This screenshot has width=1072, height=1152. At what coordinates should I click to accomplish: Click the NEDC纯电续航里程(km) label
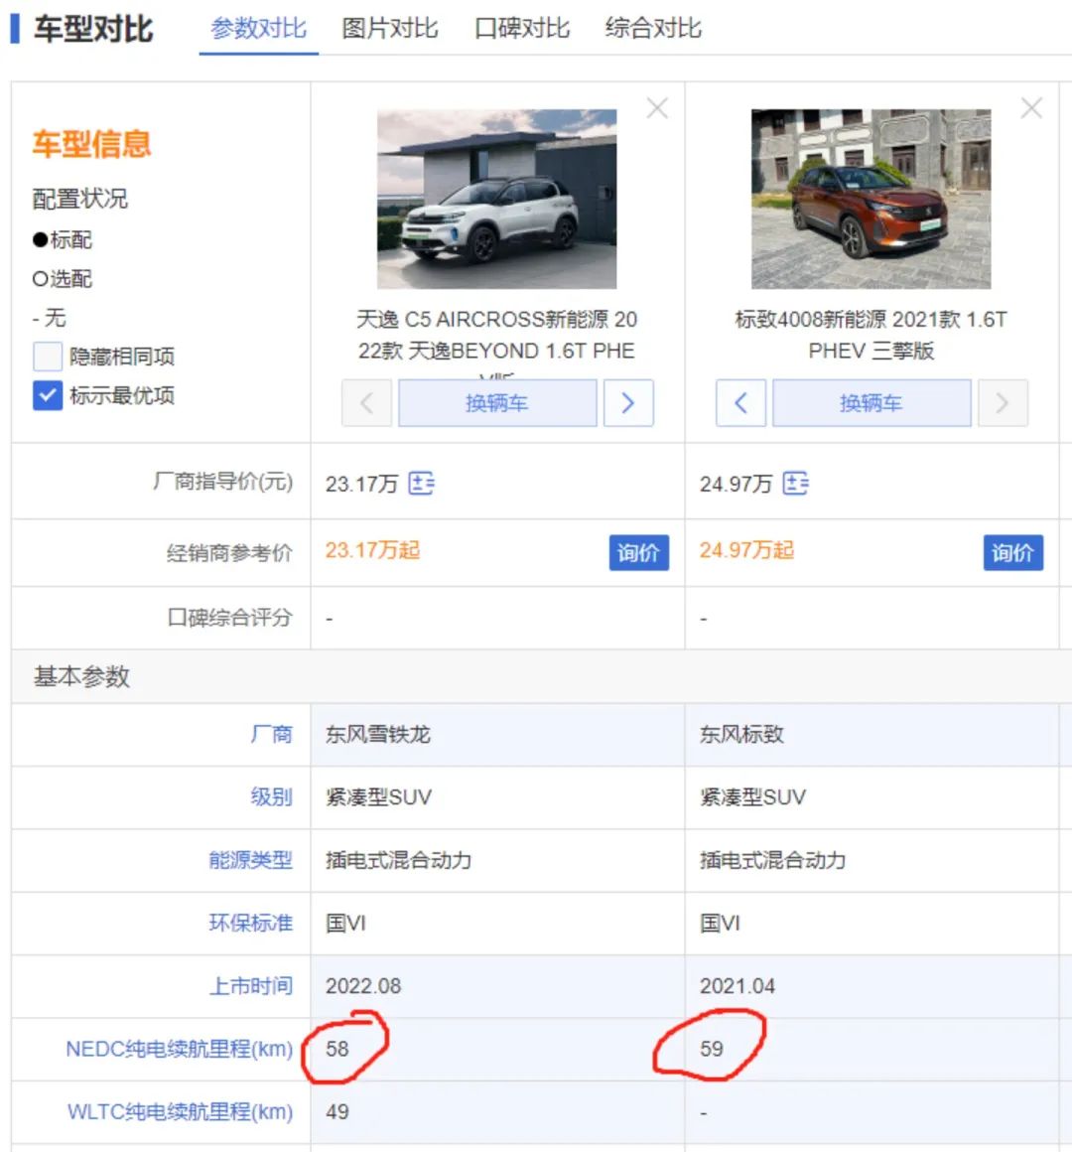179,1049
